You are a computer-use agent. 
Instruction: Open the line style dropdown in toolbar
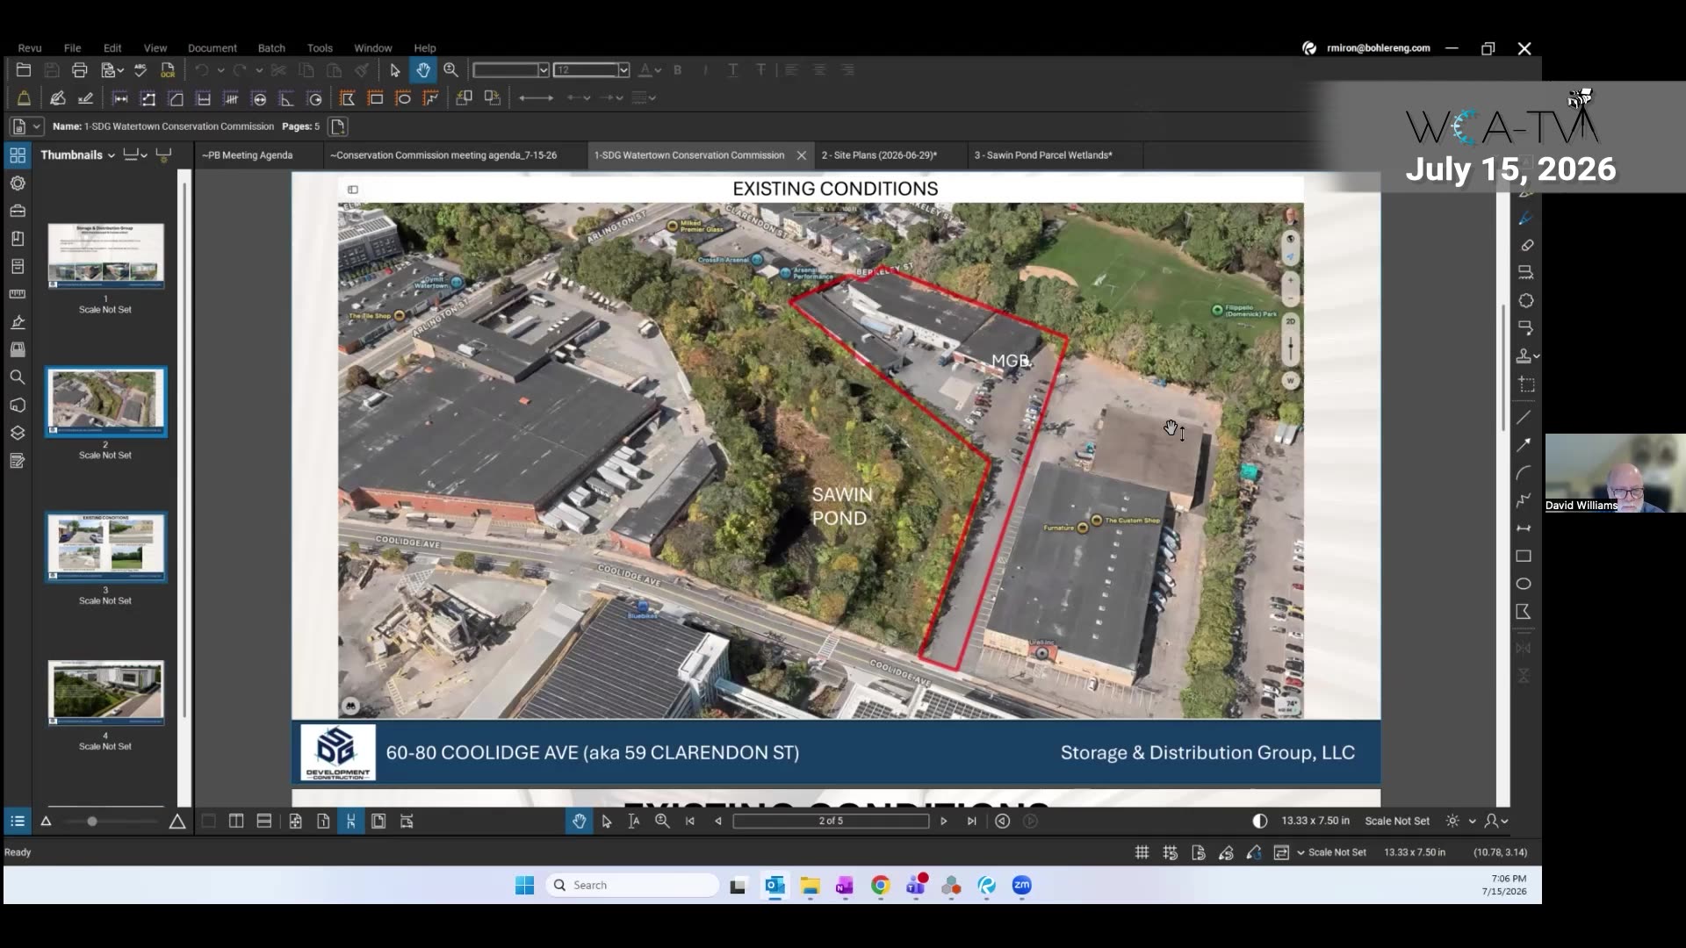[645, 98]
